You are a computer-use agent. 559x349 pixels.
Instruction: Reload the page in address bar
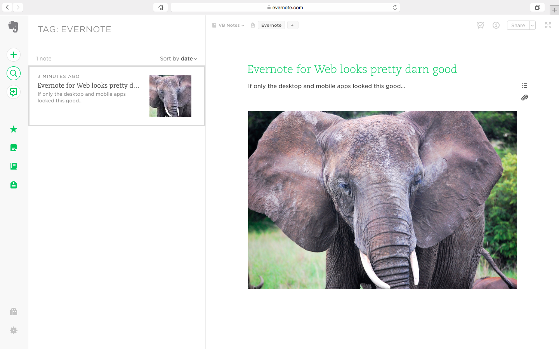click(x=395, y=7)
